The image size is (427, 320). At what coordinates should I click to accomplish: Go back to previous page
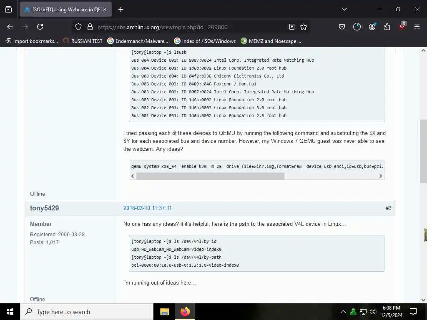[x=10, y=27]
